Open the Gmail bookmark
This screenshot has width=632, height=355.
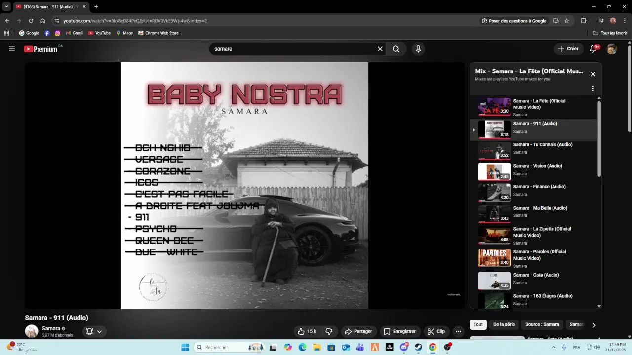pyautogui.click(x=74, y=33)
